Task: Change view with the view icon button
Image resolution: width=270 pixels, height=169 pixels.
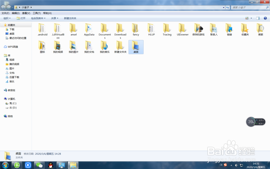Action: tap(247, 18)
